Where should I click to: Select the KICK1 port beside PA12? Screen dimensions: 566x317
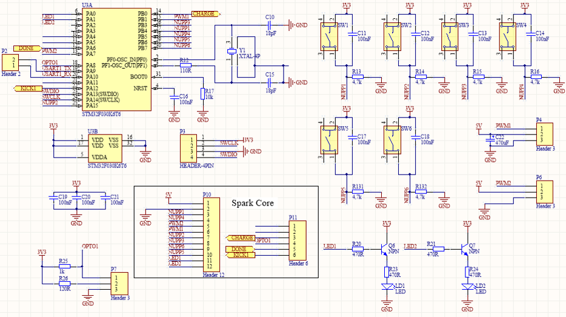pyautogui.click(x=26, y=88)
